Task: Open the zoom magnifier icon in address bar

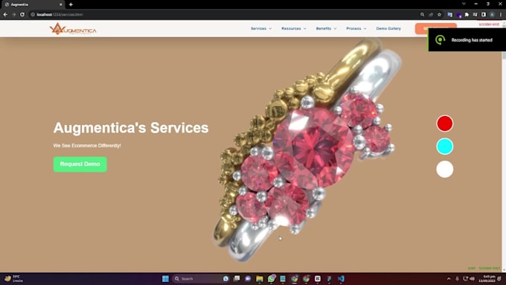Action: pos(422,15)
